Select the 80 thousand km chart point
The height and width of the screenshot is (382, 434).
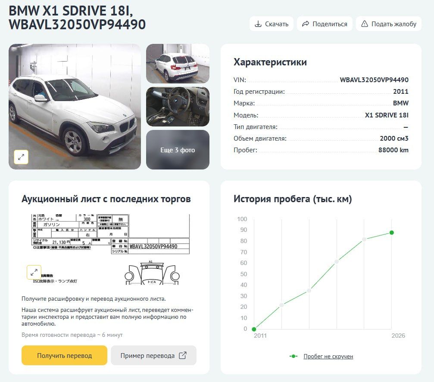(x=364, y=239)
